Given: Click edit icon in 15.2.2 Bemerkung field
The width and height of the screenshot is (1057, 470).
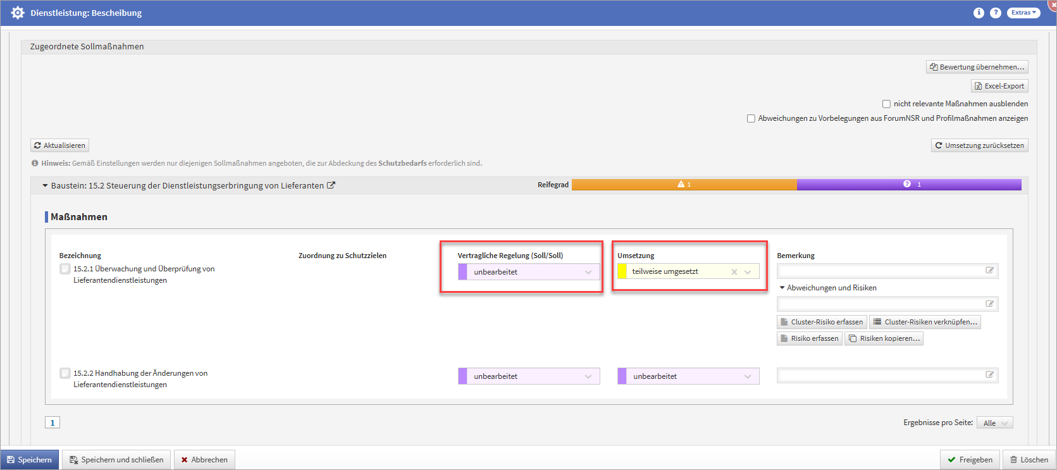Looking at the screenshot, I should click(990, 375).
